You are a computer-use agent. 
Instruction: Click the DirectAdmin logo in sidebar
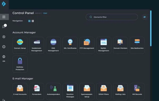coord(4,4)
